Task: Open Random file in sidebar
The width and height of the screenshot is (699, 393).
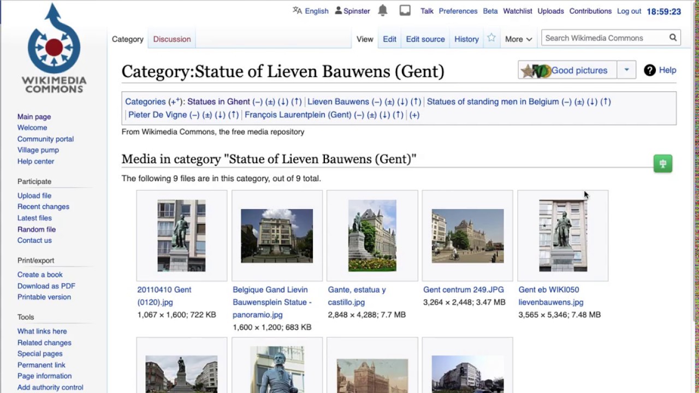Action: [x=37, y=229]
